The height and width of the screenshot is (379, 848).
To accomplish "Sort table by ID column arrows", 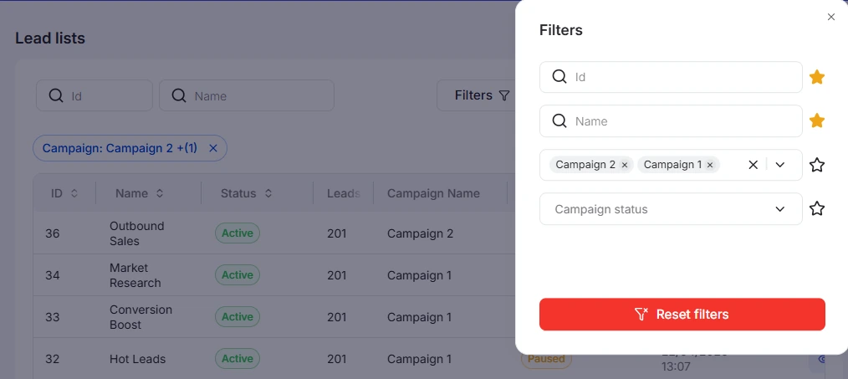I will pos(74,193).
